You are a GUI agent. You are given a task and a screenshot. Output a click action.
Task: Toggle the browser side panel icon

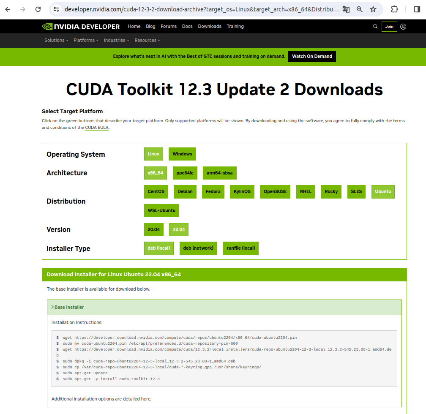pyautogui.click(x=417, y=9)
